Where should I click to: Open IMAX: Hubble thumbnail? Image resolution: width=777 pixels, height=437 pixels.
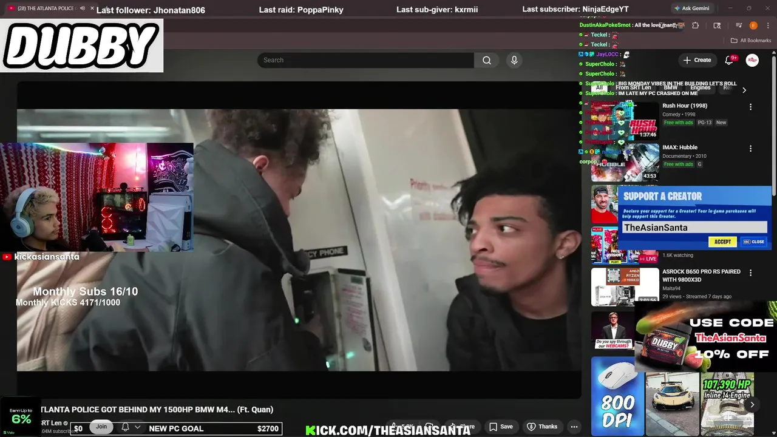coord(625,162)
